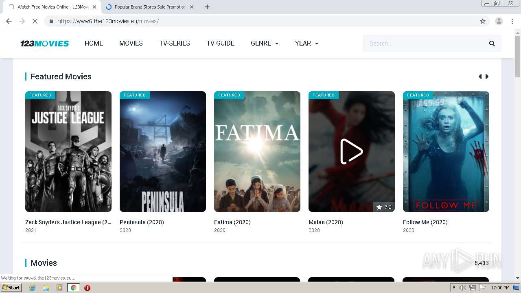Open the TV-SERIES page
Viewport: 521px width, 293px height.
(x=174, y=43)
